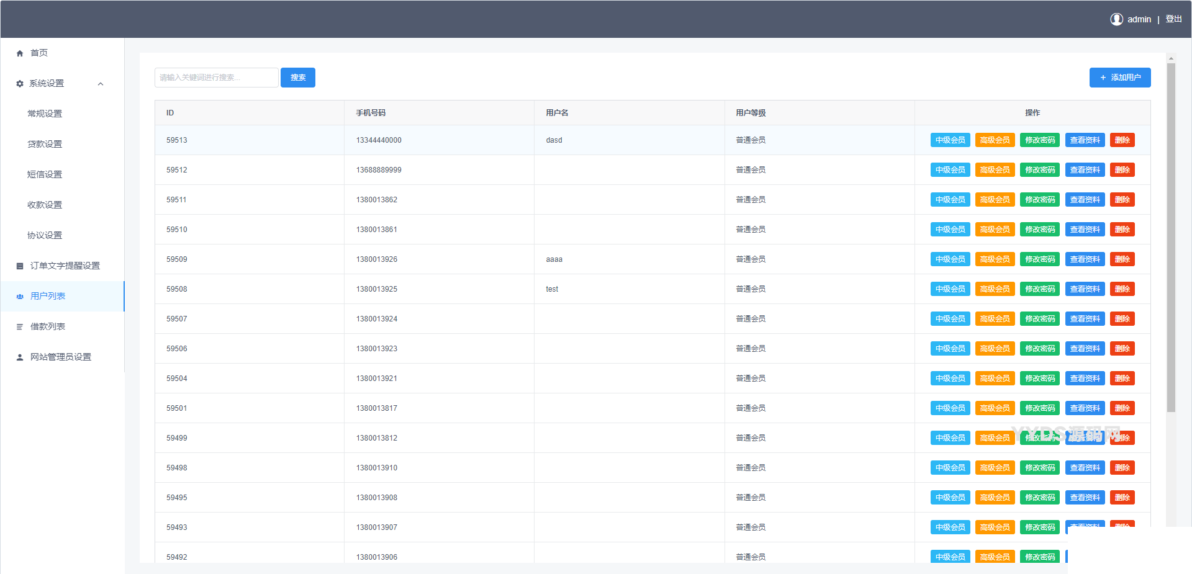This screenshot has width=1192, height=574.
Task: Collapse the 系统设置 menu chevron
Action: click(101, 84)
